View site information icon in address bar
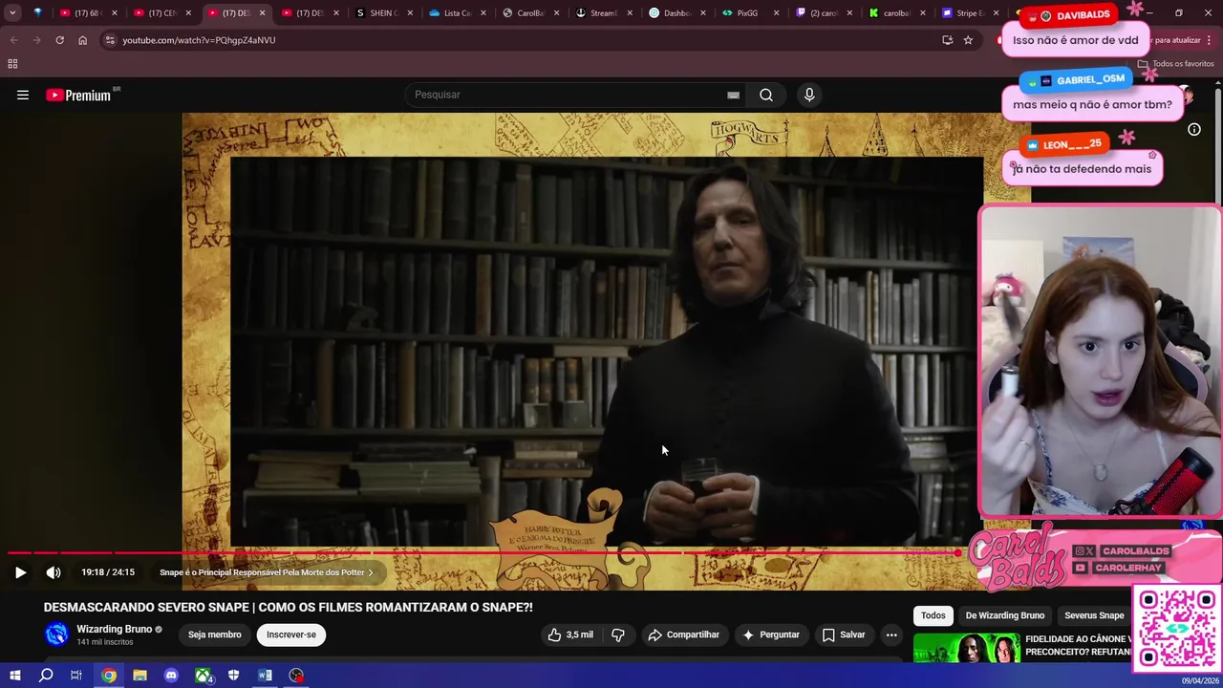1223x688 pixels. [x=110, y=40]
